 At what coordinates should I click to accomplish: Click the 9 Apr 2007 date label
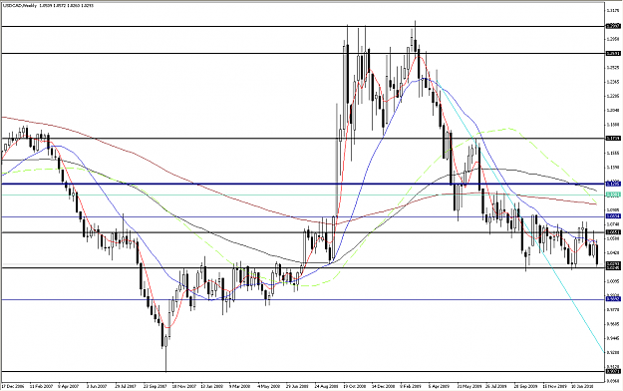coord(69,386)
